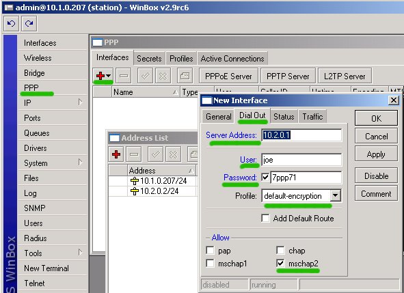The height and width of the screenshot is (293, 404).
Task: Click the Disable cross icon in Address List
Action: click(x=173, y=154)
